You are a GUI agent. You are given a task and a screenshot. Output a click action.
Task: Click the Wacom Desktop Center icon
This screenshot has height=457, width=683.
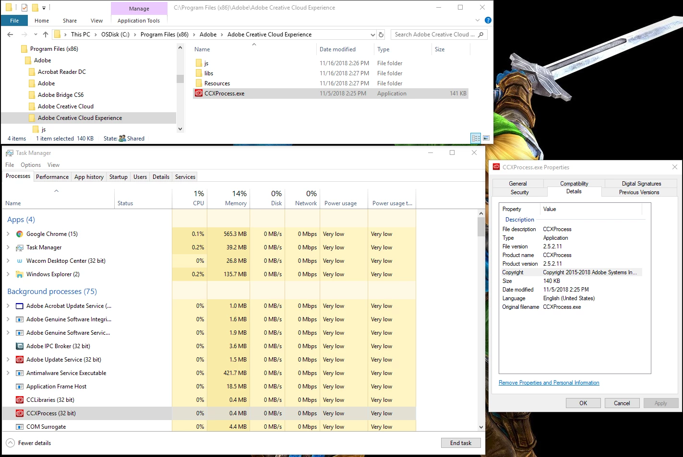pyautogui.click(x=20, y=261)
